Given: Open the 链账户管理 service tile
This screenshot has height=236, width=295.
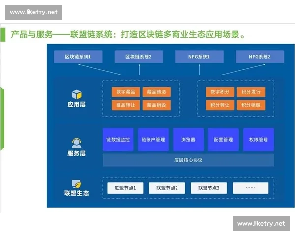Looking at the screenshot, I should [x=153, y=140].
